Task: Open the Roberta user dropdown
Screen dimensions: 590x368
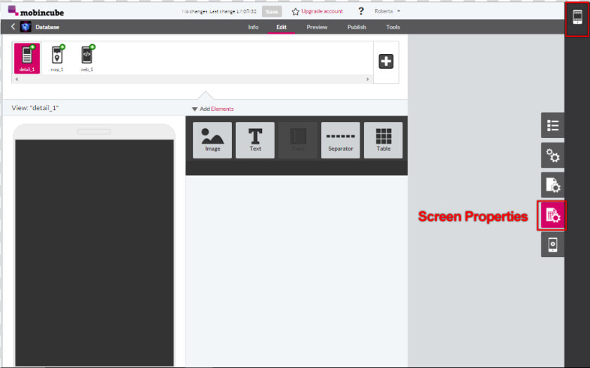Action: click(x=387, y=11)
